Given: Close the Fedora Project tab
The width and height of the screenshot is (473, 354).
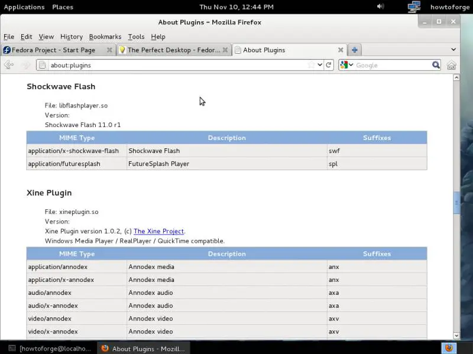Looking at the screenshot, I should [109, 50].
